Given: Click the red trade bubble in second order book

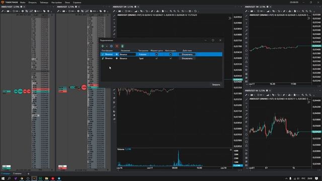Looking at the screenshot, I should coord(84,87).
